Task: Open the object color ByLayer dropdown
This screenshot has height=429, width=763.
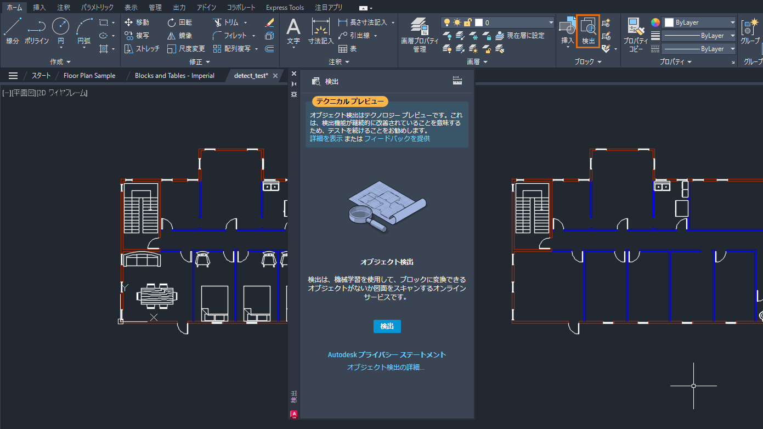Action: (699, 22)
